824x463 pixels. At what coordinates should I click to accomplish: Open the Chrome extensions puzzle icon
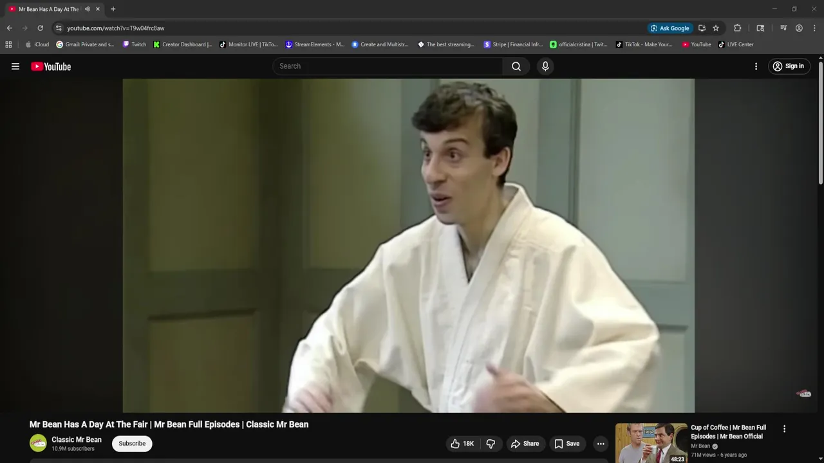click(738, 28)
